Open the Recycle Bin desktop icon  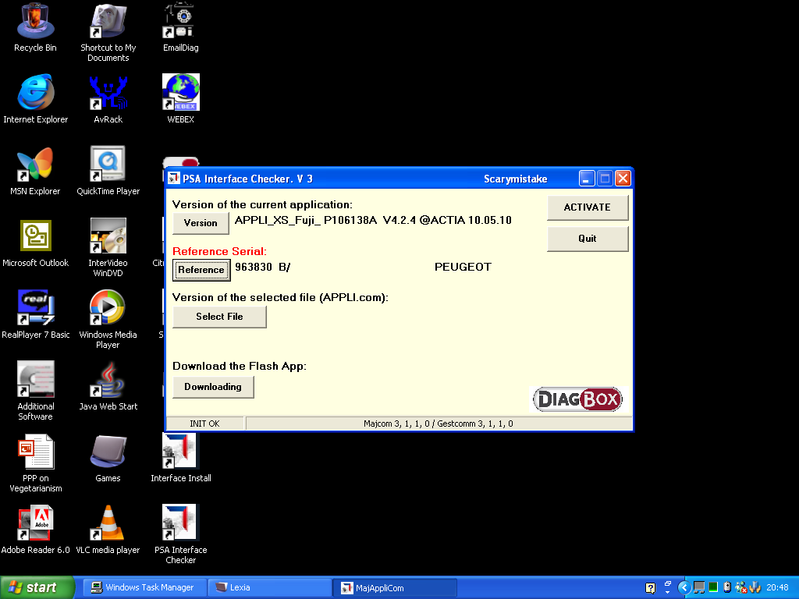[35, 27]
